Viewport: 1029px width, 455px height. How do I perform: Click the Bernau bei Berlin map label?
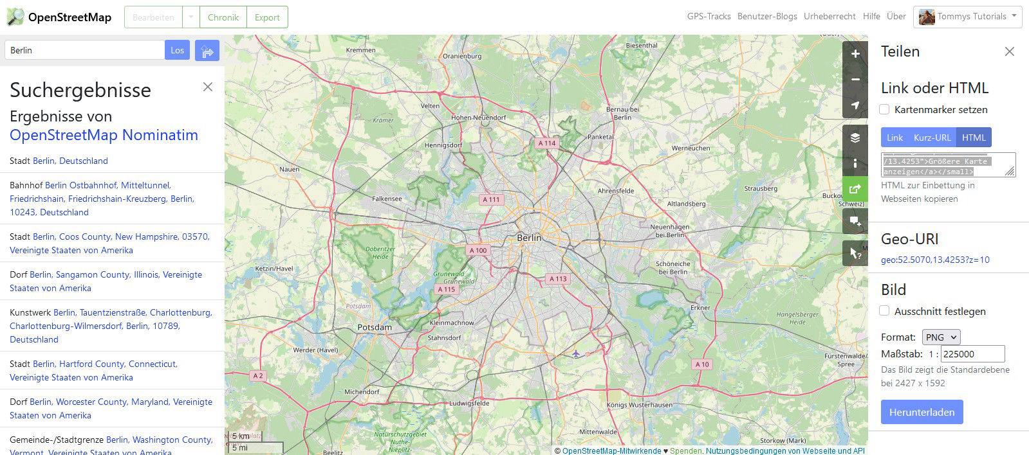click(622, 113)
